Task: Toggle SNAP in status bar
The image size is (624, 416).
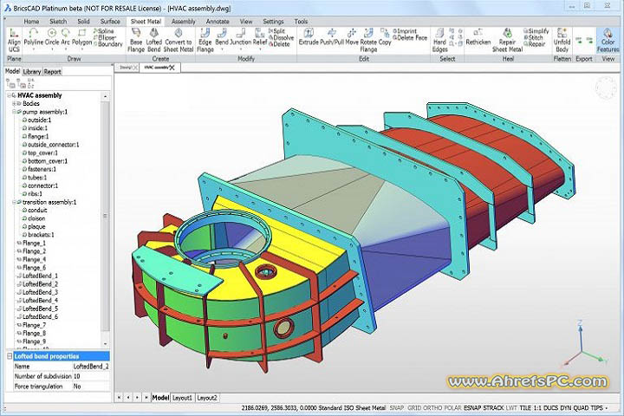Action: (x=396, y=408)
